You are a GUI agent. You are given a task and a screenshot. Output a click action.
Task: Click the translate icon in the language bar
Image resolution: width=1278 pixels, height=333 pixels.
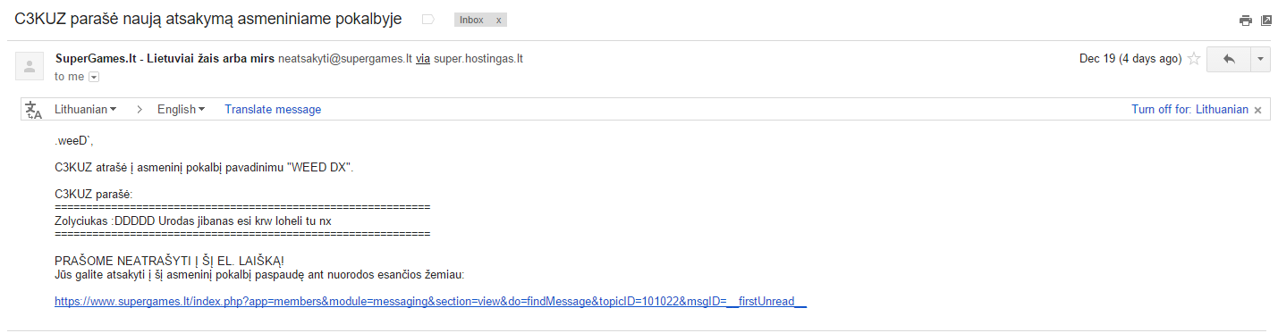34,110
